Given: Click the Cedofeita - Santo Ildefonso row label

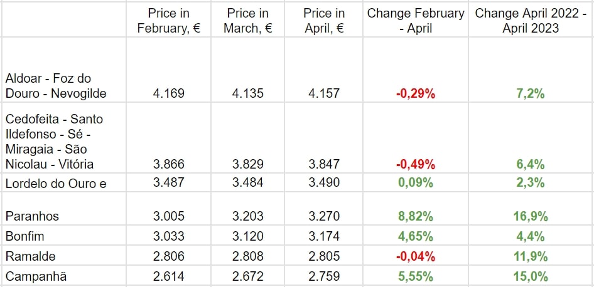Looking at the screenshot, I should pos(54,142).
